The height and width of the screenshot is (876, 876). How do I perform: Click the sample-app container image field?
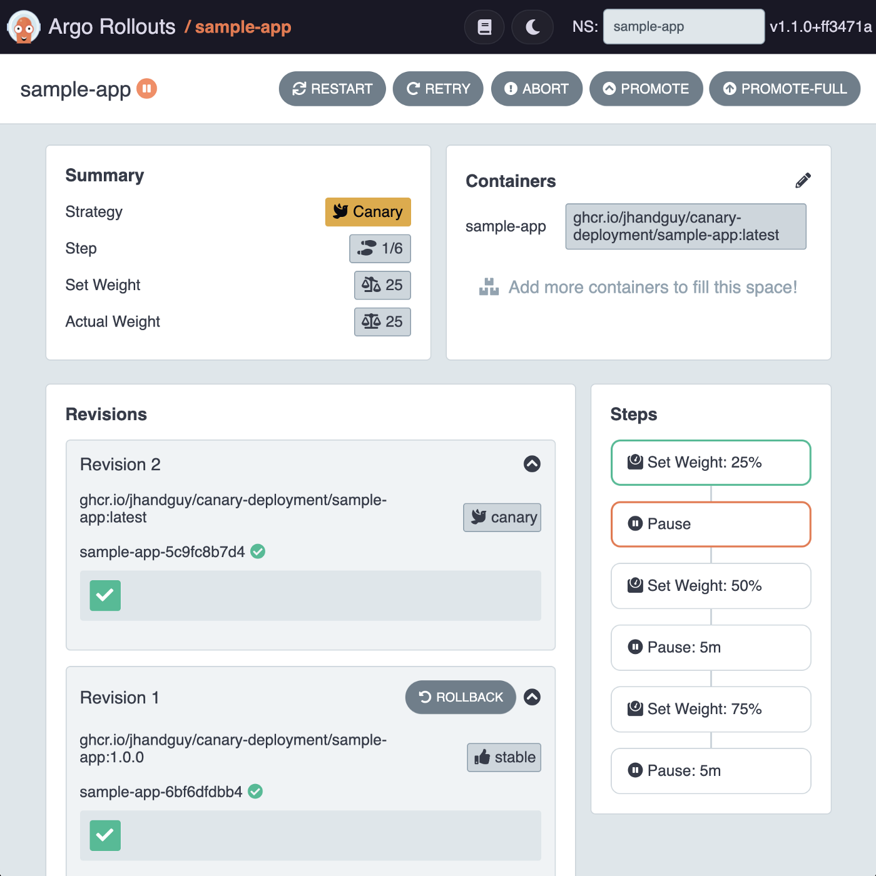(x=686, y=226)
